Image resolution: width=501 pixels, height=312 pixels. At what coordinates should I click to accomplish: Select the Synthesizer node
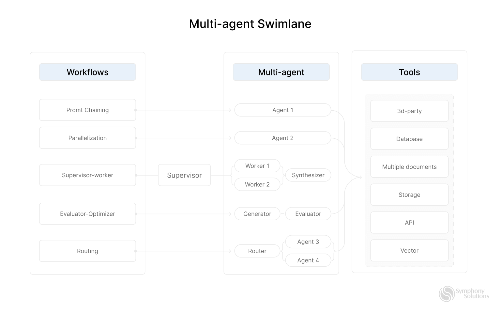[308, 175]
